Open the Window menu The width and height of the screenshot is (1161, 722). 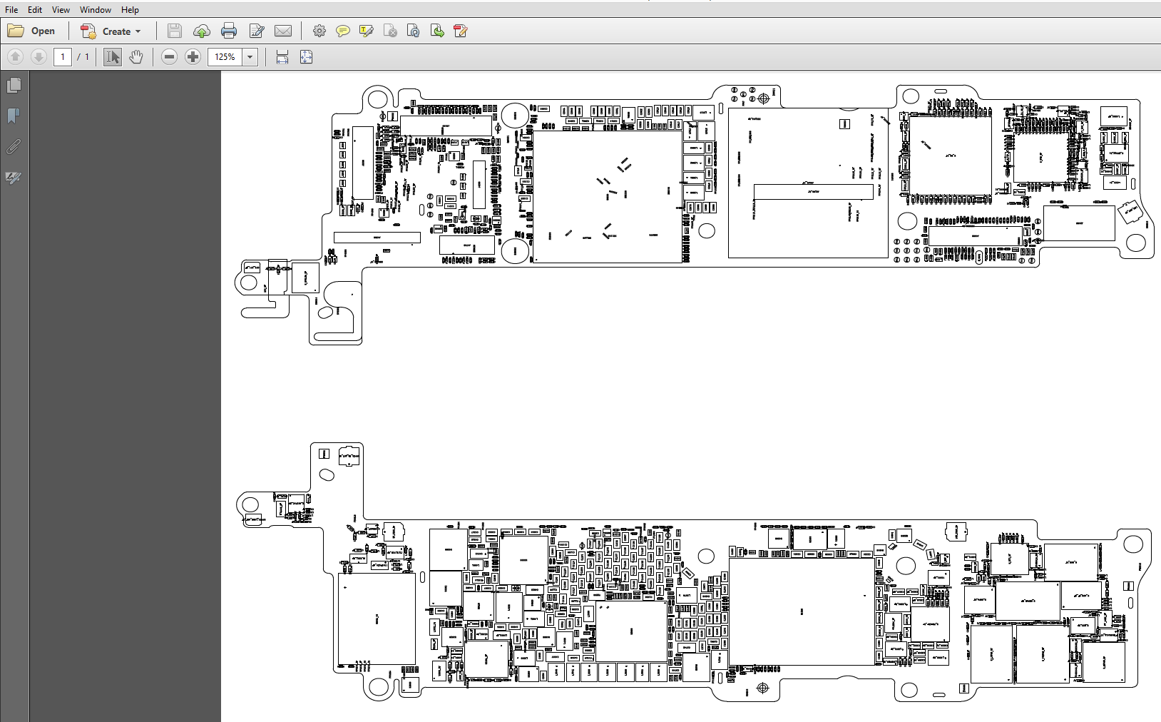[x=95, y=10]
